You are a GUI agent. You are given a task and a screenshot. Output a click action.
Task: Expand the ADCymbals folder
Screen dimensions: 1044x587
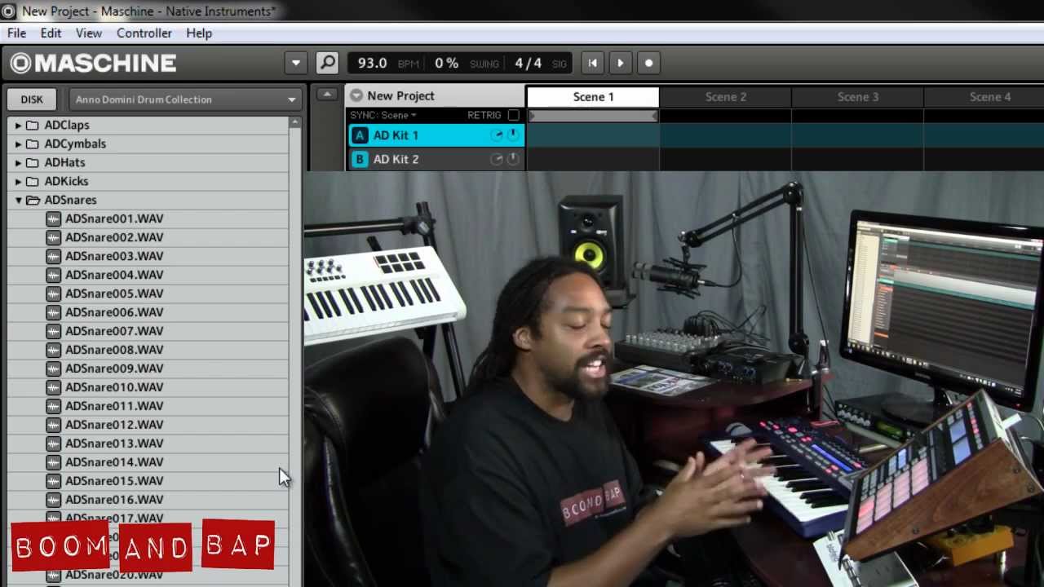(18, 143)
